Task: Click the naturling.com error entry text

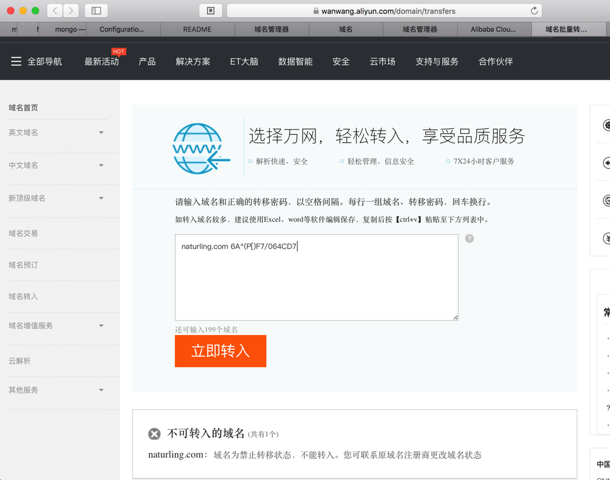Action: 315,455
